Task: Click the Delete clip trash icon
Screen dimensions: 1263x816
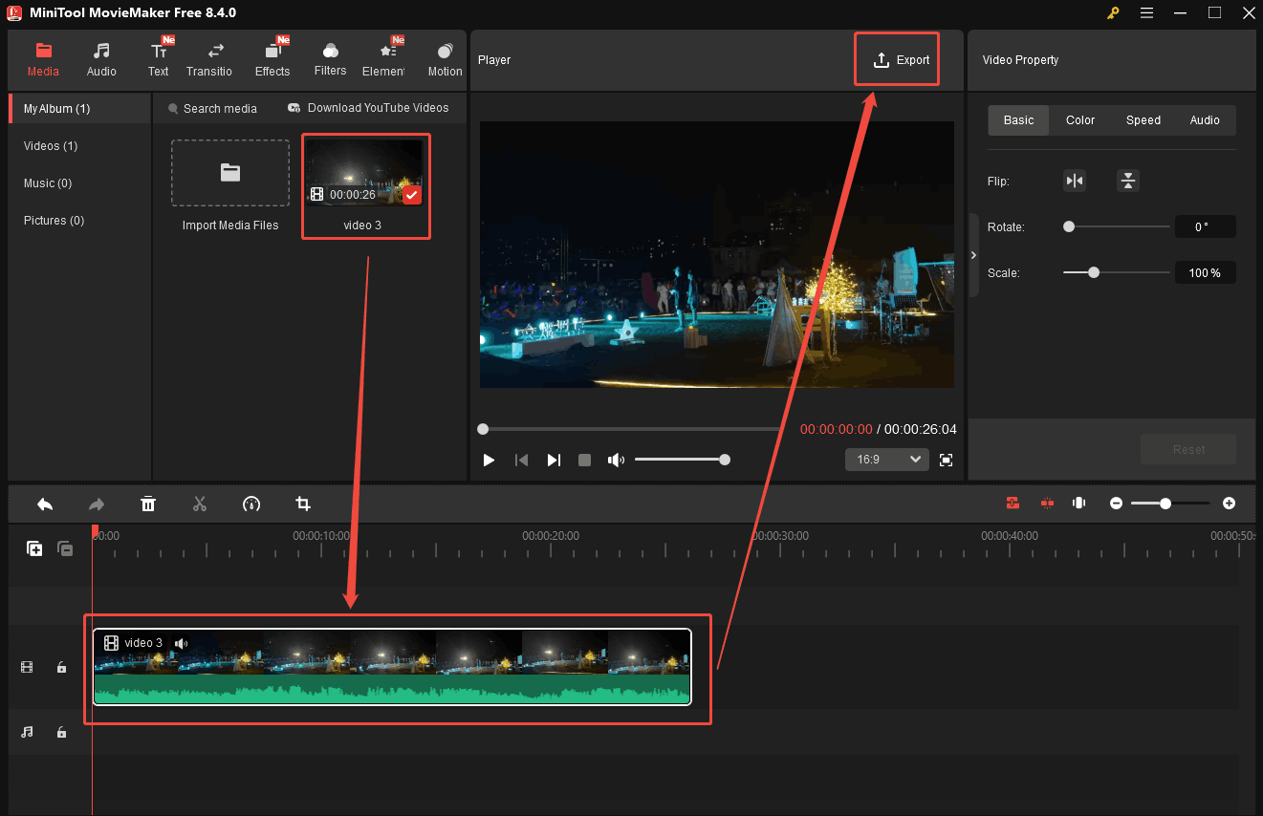Action: tap(148, 504)
